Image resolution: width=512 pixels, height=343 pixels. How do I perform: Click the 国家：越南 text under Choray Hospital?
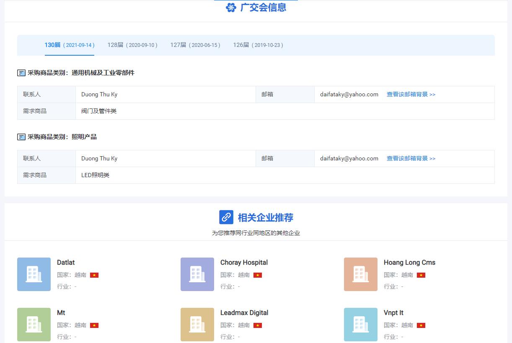pyautogui.click(x=235, y=275)
